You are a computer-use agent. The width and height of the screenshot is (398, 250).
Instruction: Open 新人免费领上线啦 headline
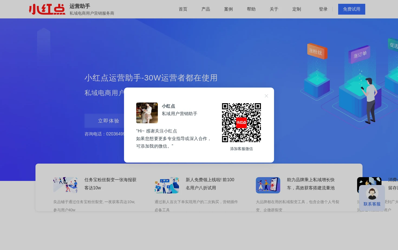210,184
